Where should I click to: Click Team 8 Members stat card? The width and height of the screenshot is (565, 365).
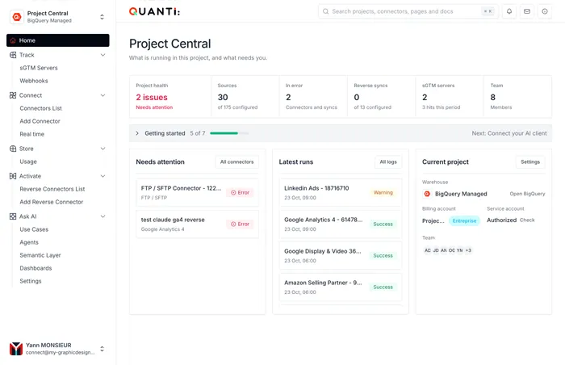click(517, 97)
